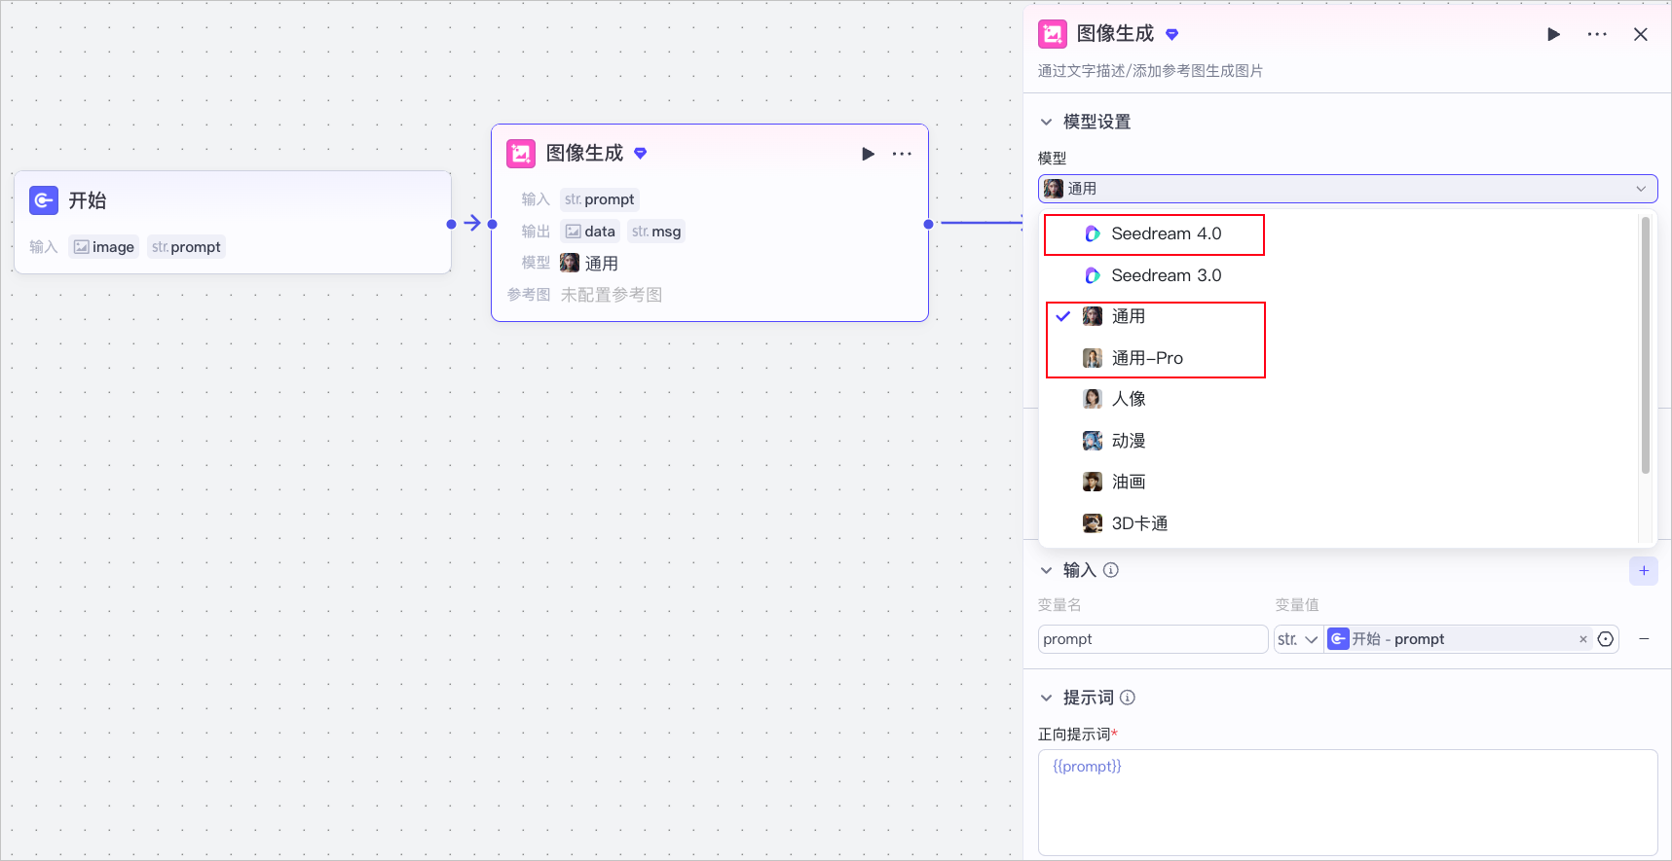
Task: Run the 图像生成 node from the canvas play icon
Action: pyautogui.click(x=868, y=154)
